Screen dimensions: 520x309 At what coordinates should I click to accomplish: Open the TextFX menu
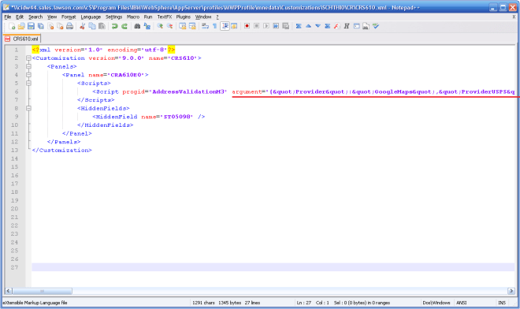[164, 17]
